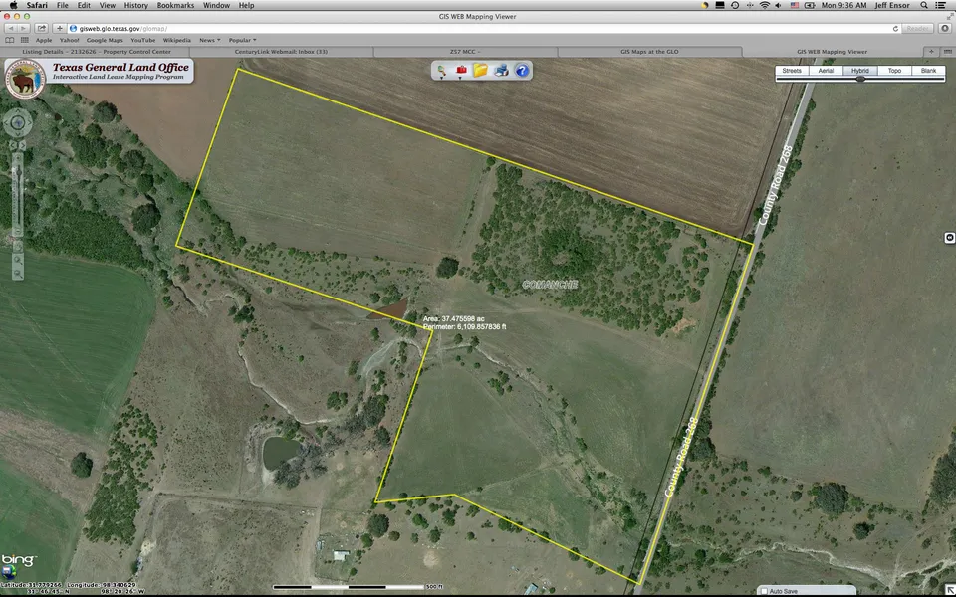
Task: Open the red toolbox tools menu
Action: [461, 70]
